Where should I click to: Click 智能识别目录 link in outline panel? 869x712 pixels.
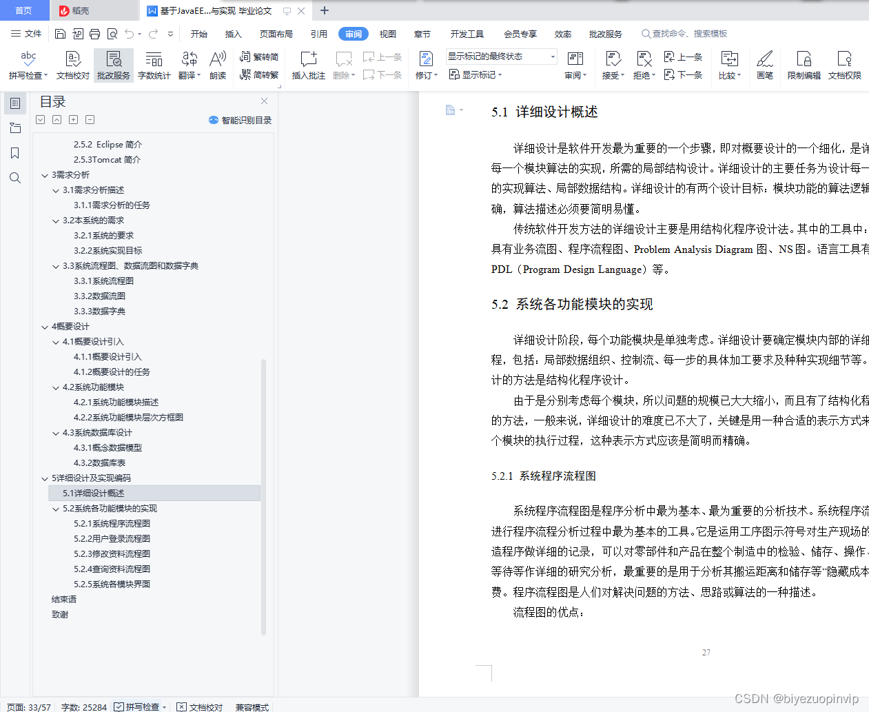(240, 120)
